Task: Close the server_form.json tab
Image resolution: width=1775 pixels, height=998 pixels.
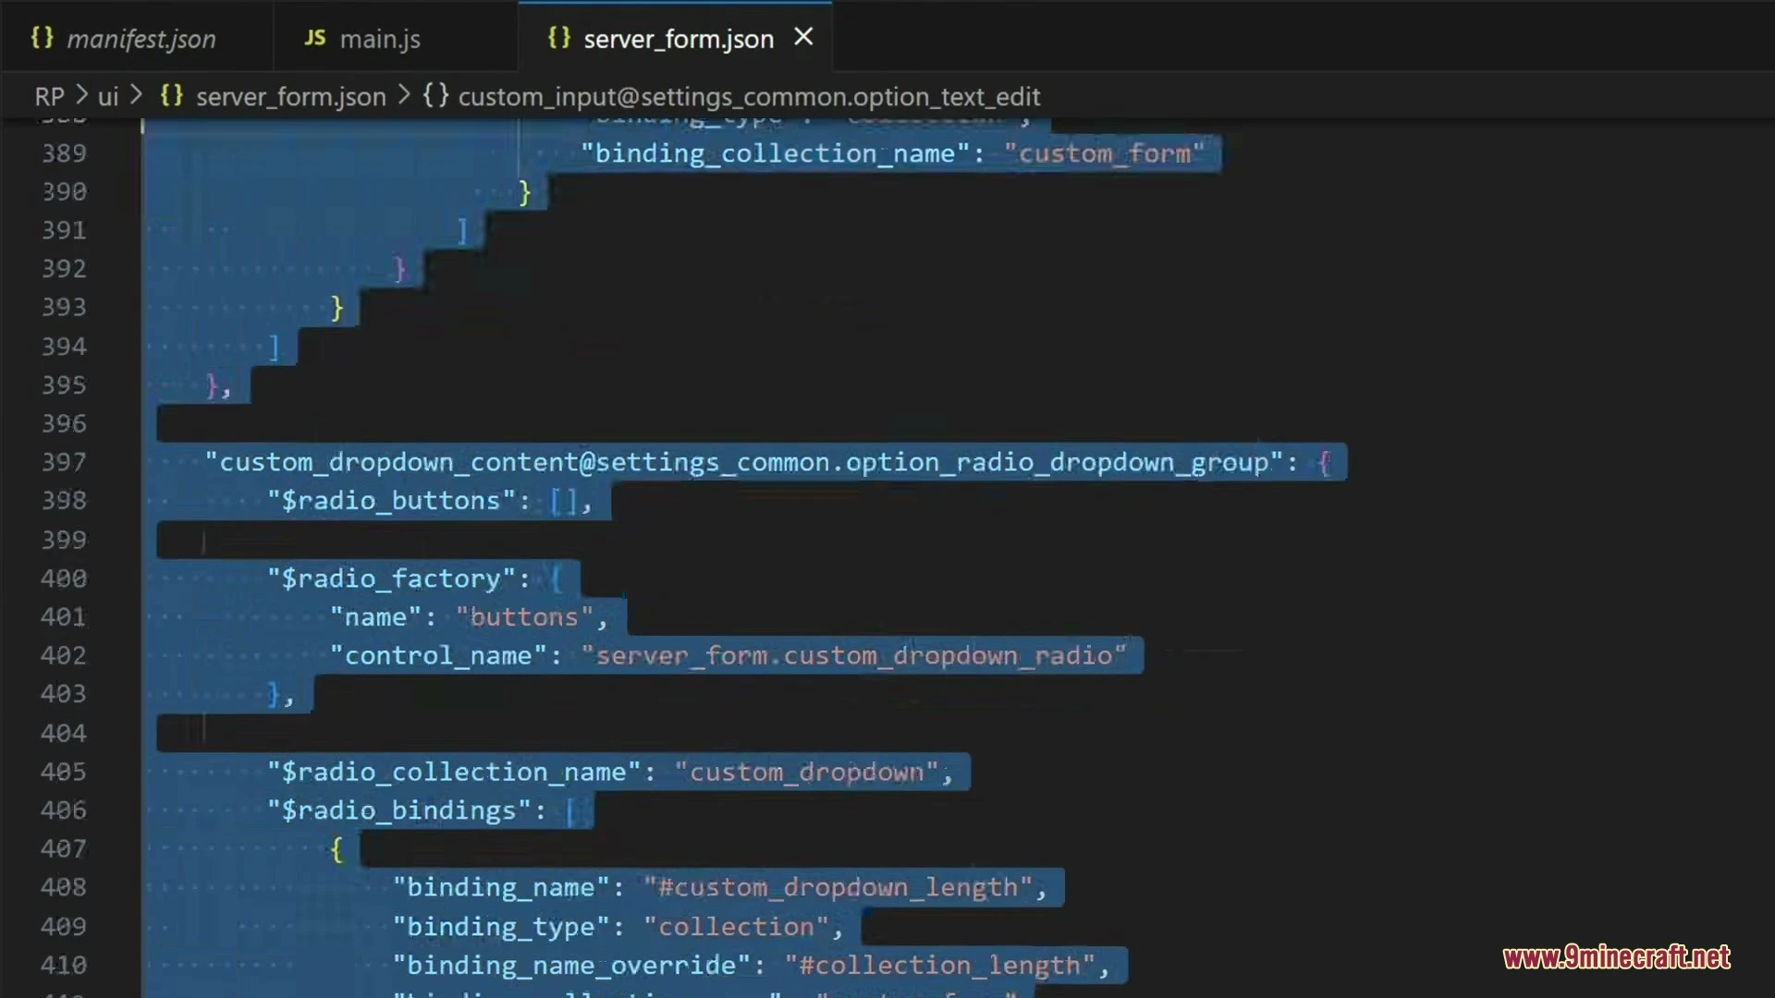Action: click(x=803, y=37)
